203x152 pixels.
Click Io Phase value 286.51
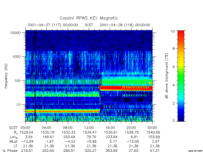tap(69, 150)
